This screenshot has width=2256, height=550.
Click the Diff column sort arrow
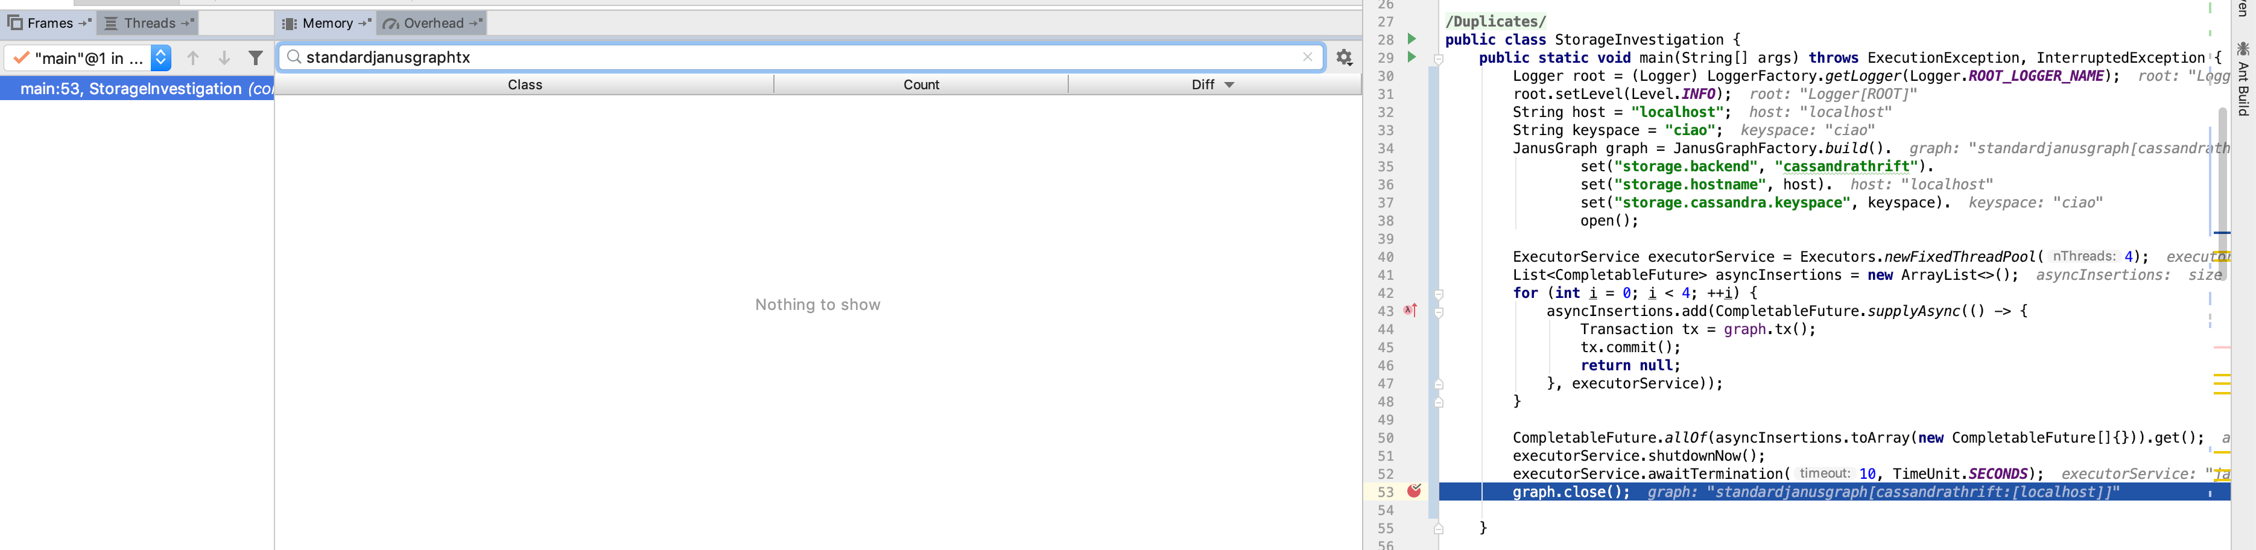[1229, 85]
